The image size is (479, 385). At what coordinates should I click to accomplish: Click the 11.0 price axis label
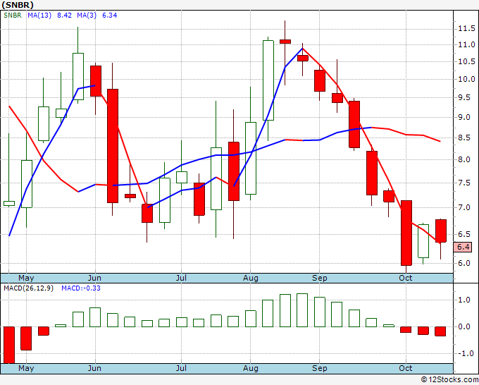466,44
